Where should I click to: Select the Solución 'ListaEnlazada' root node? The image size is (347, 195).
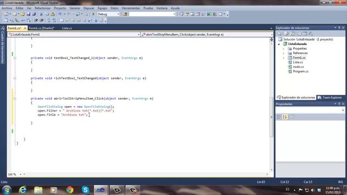(x=308, y=40)
